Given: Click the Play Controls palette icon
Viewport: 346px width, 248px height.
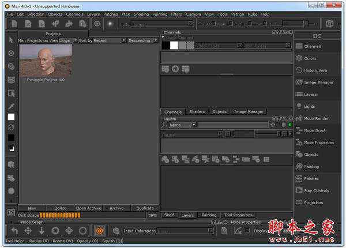Looking at the screenshot, I should pos(299,190).
